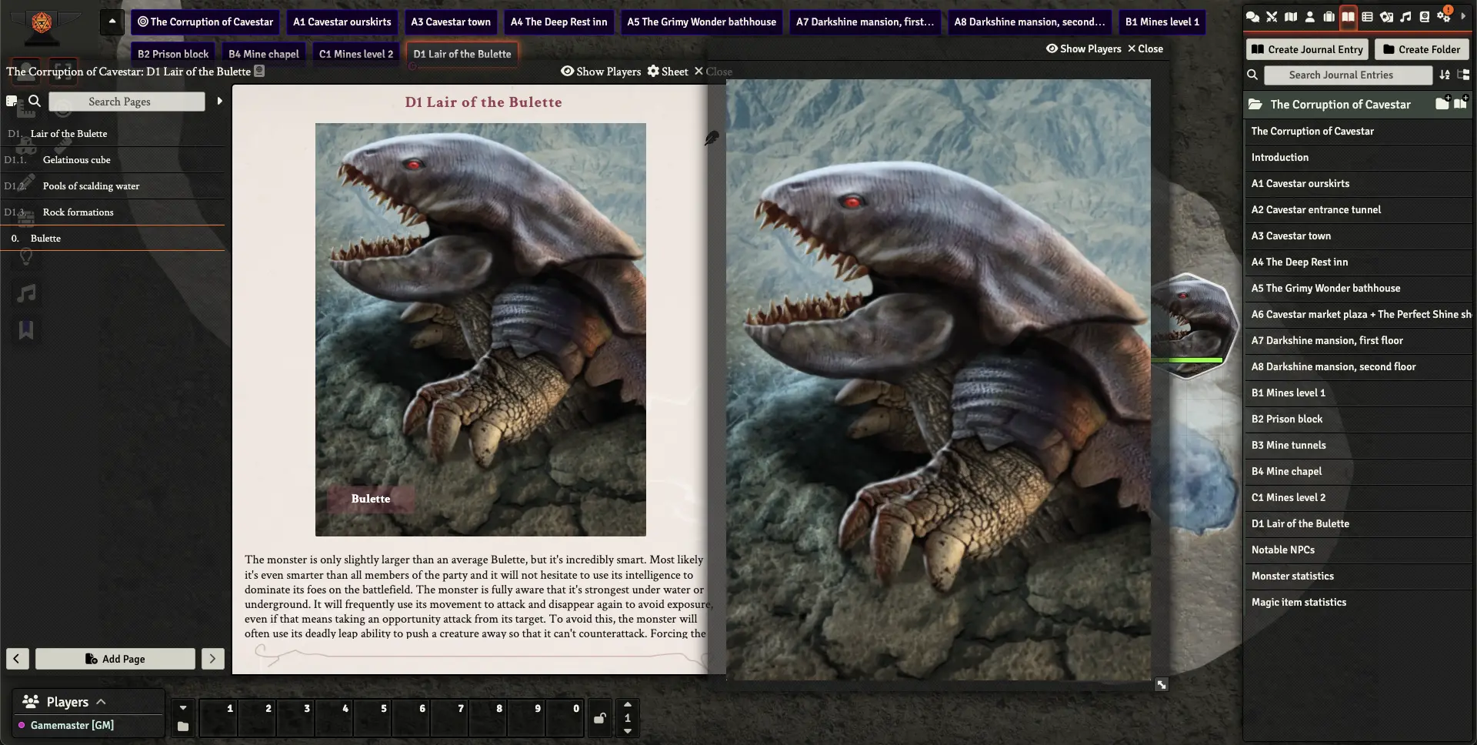
Task: Collapse all journal folders
Action: (x=1463, y=75)
